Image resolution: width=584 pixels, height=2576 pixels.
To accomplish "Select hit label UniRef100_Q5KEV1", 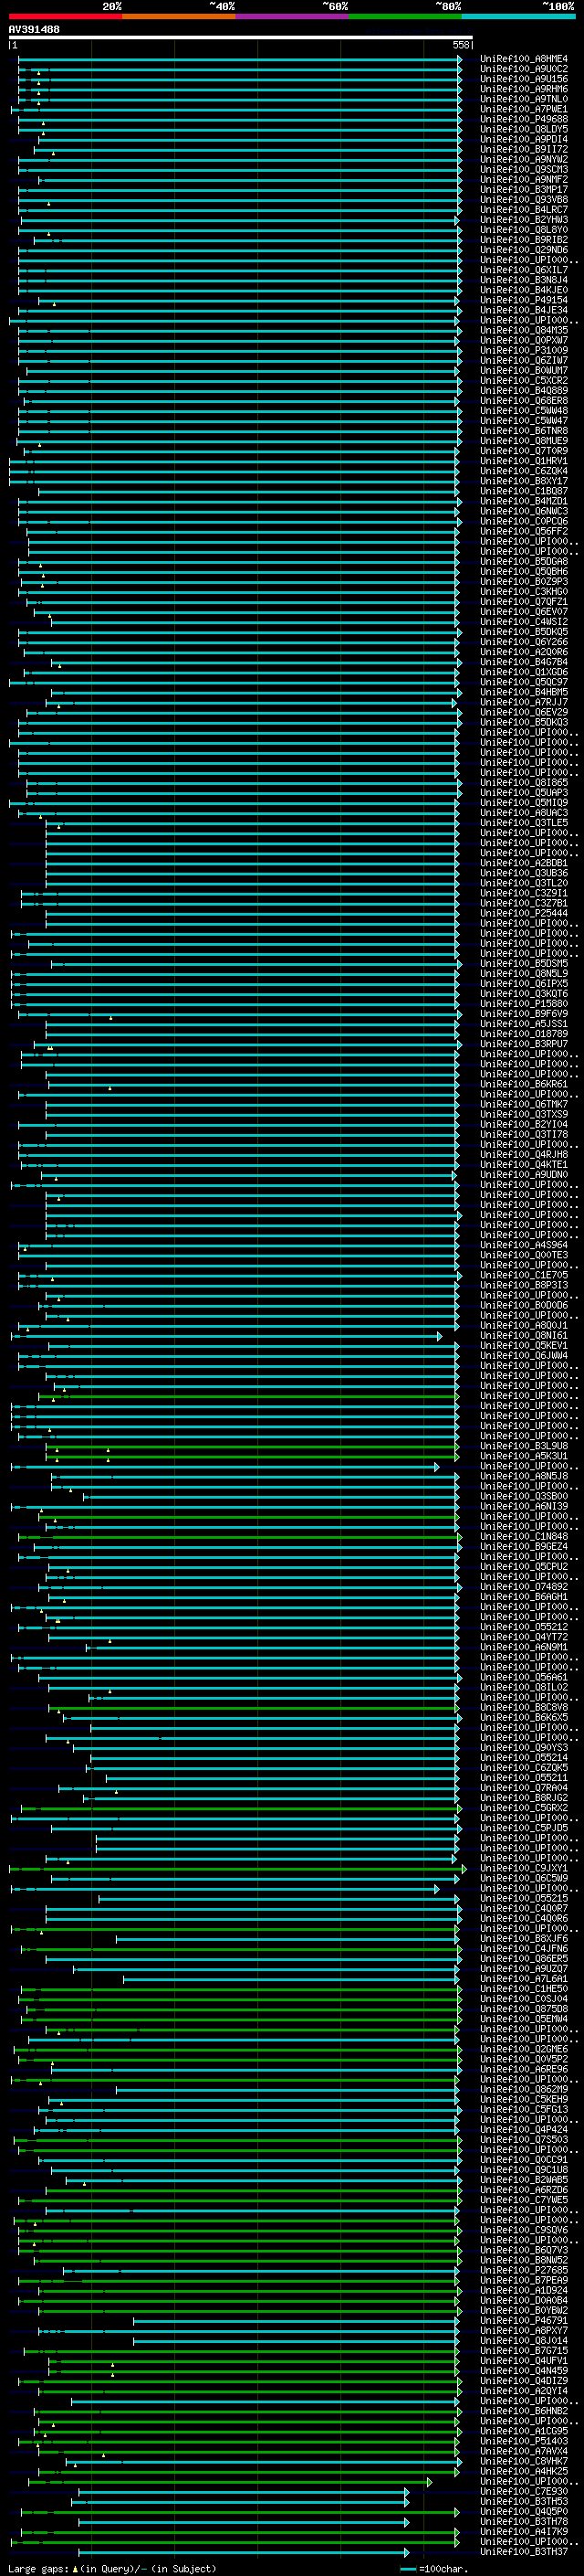I will pos(524,1345).
